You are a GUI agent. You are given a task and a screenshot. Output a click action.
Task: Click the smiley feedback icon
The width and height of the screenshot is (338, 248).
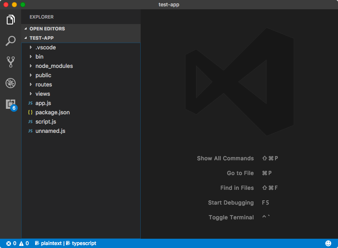tap(328, 243)
